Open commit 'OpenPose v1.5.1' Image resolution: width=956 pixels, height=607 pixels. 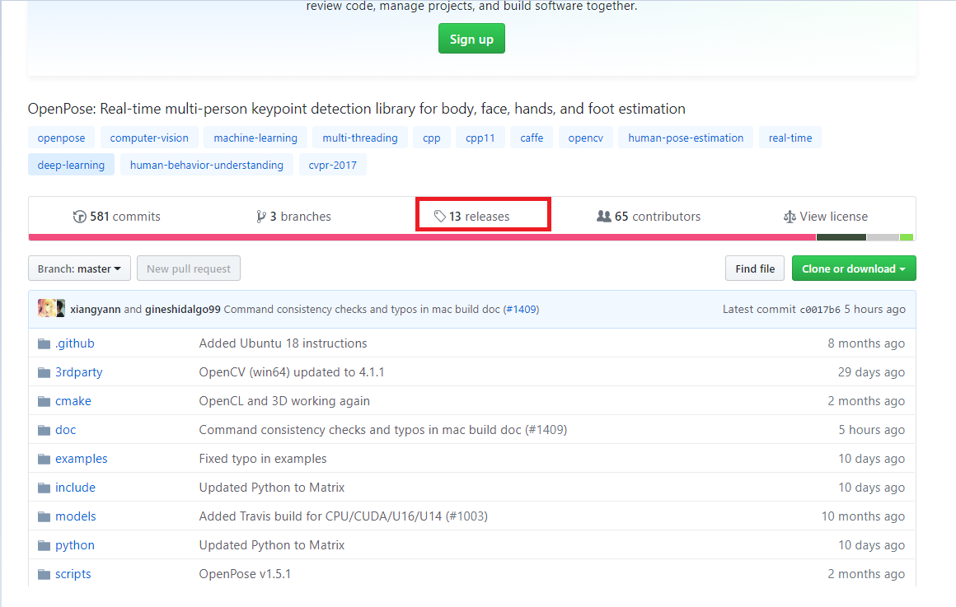coord(245,573)
